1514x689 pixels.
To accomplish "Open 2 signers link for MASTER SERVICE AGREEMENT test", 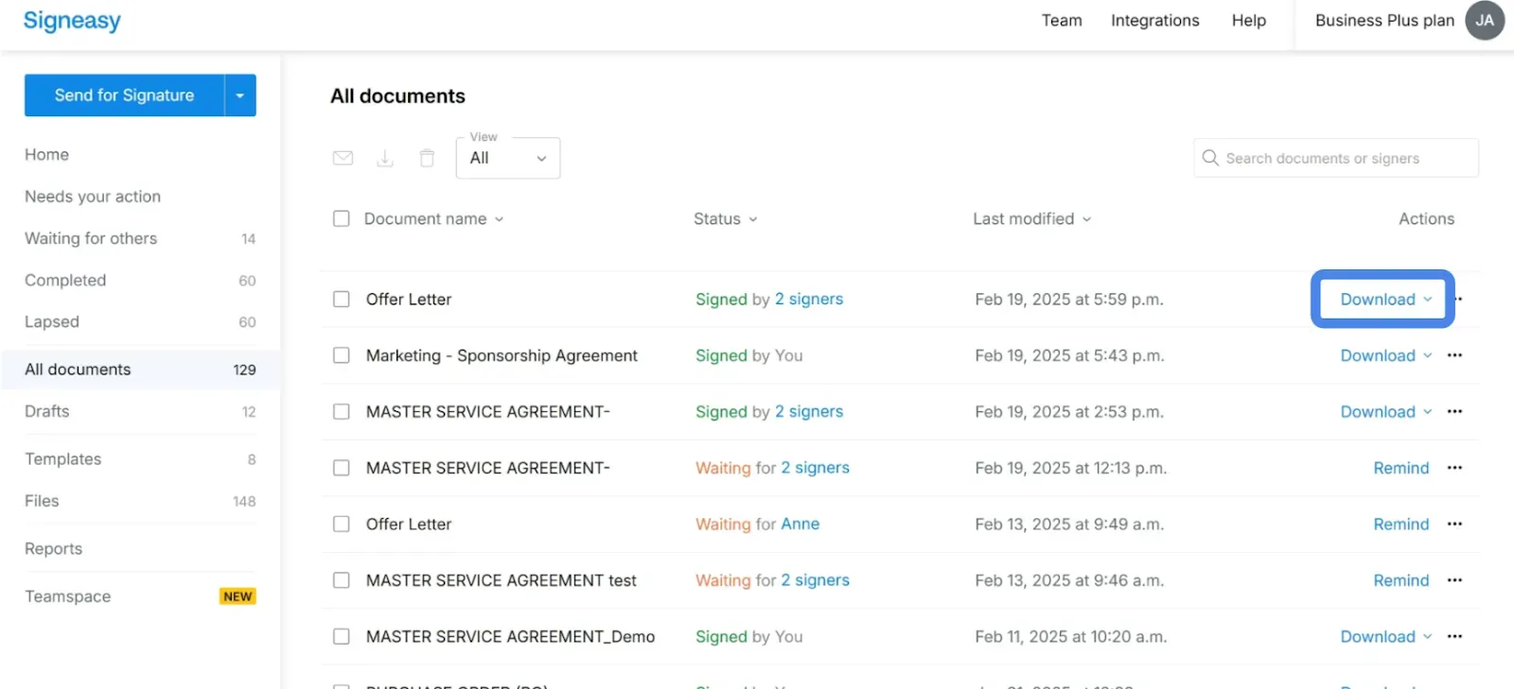I will pos(815,580).
